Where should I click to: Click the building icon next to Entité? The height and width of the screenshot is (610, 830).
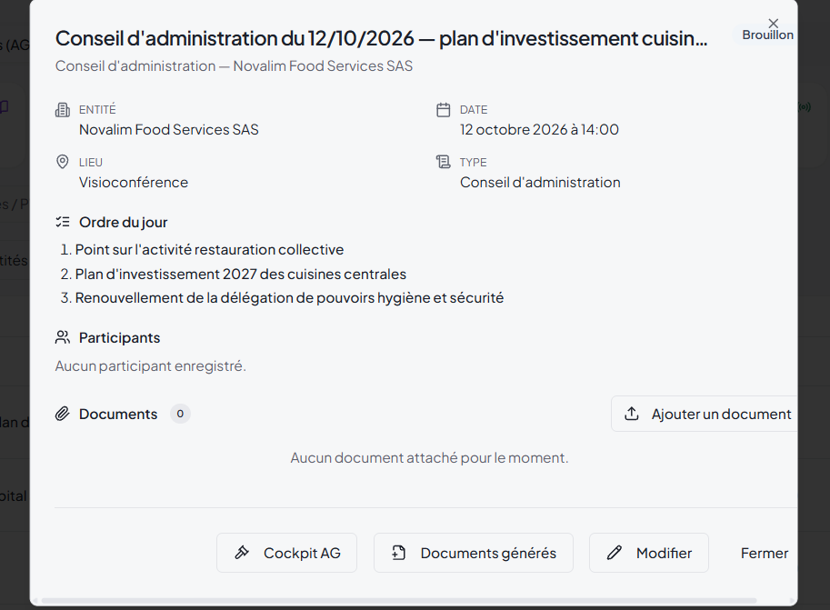click(63, 110)
